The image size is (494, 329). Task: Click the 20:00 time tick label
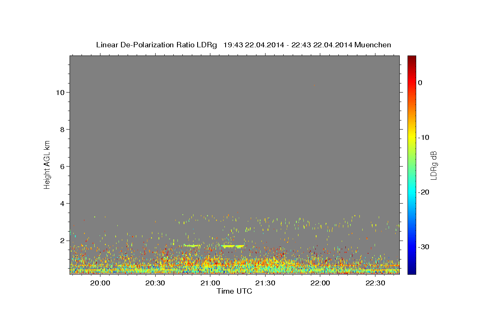[x=100, y=283]
